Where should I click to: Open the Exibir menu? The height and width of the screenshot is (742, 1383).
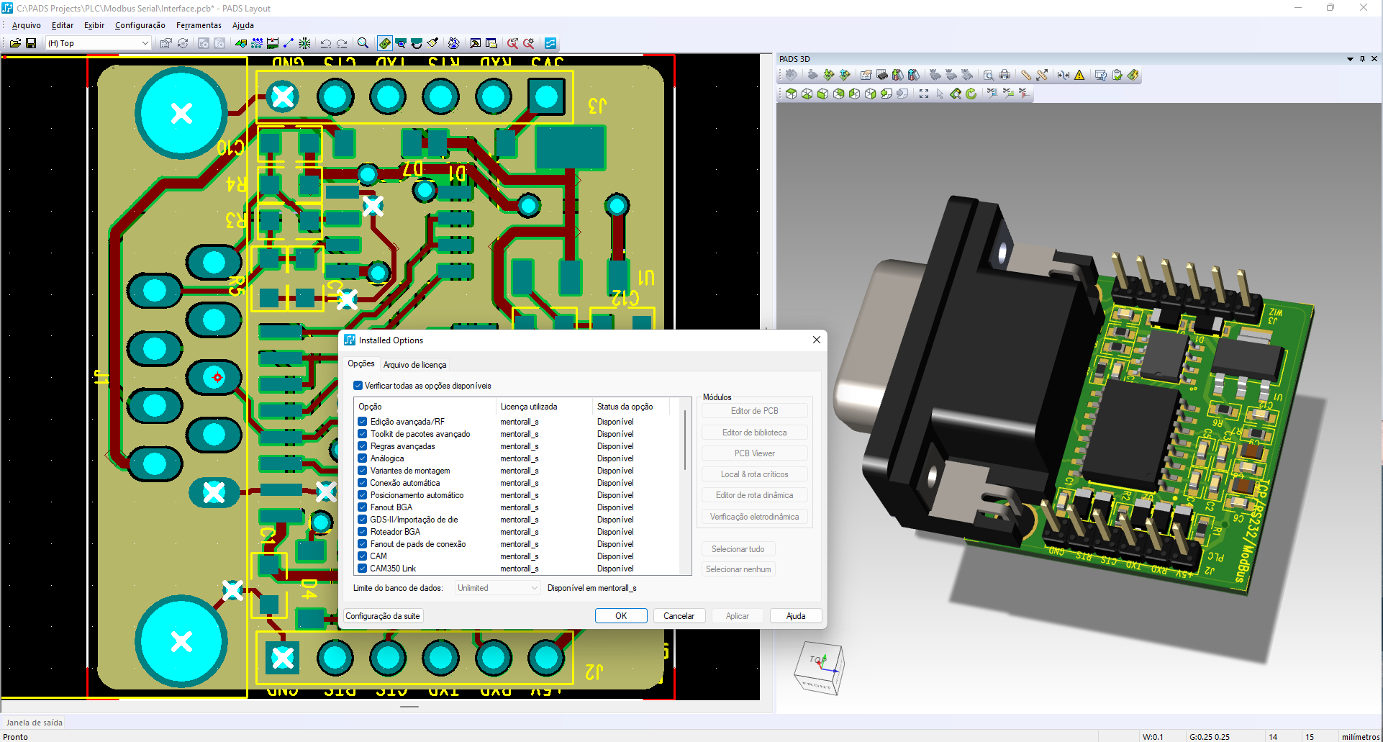click(x=94, y=25)
